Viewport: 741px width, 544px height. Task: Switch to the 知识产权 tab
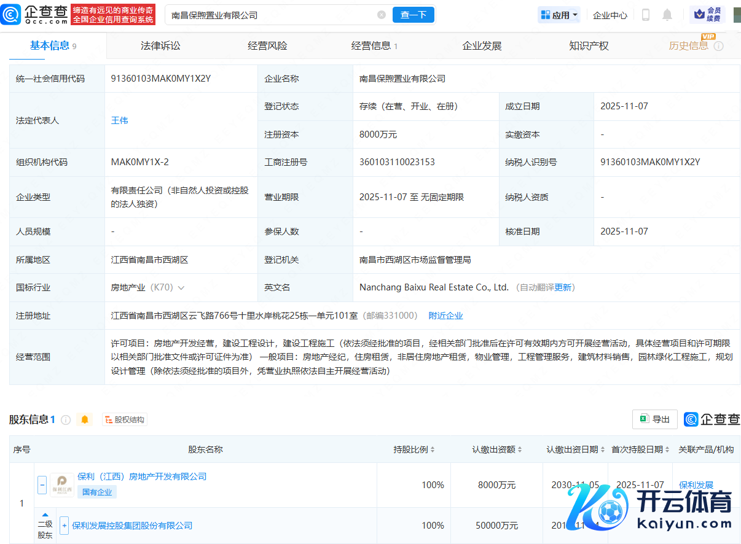[589, 46]
